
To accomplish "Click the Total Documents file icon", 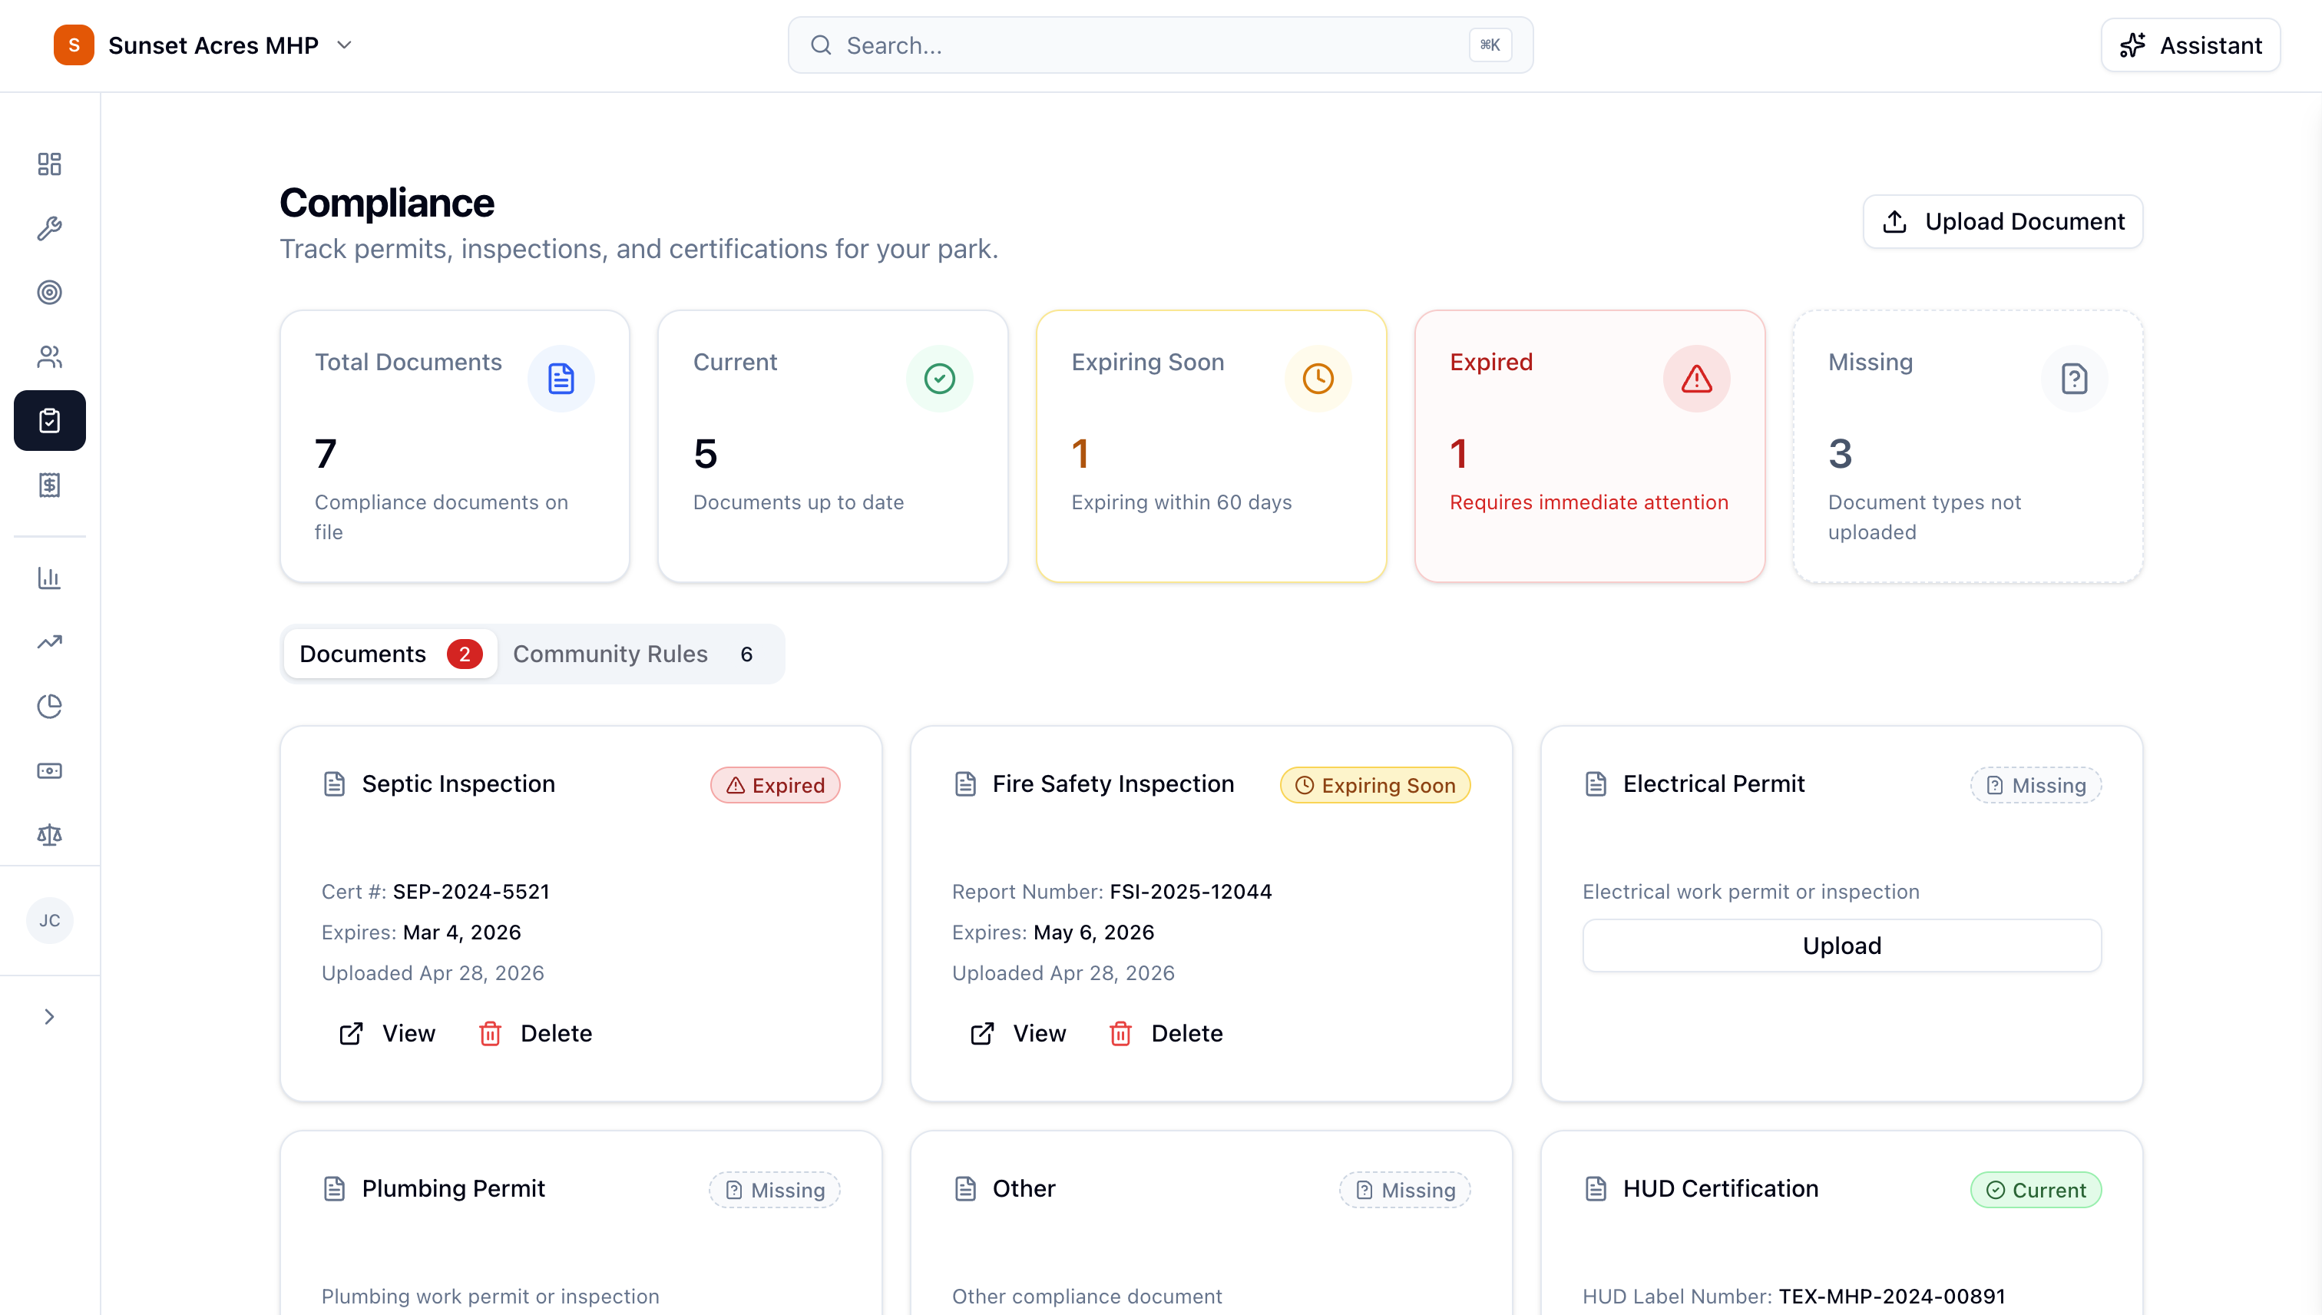I will [561, 379].
